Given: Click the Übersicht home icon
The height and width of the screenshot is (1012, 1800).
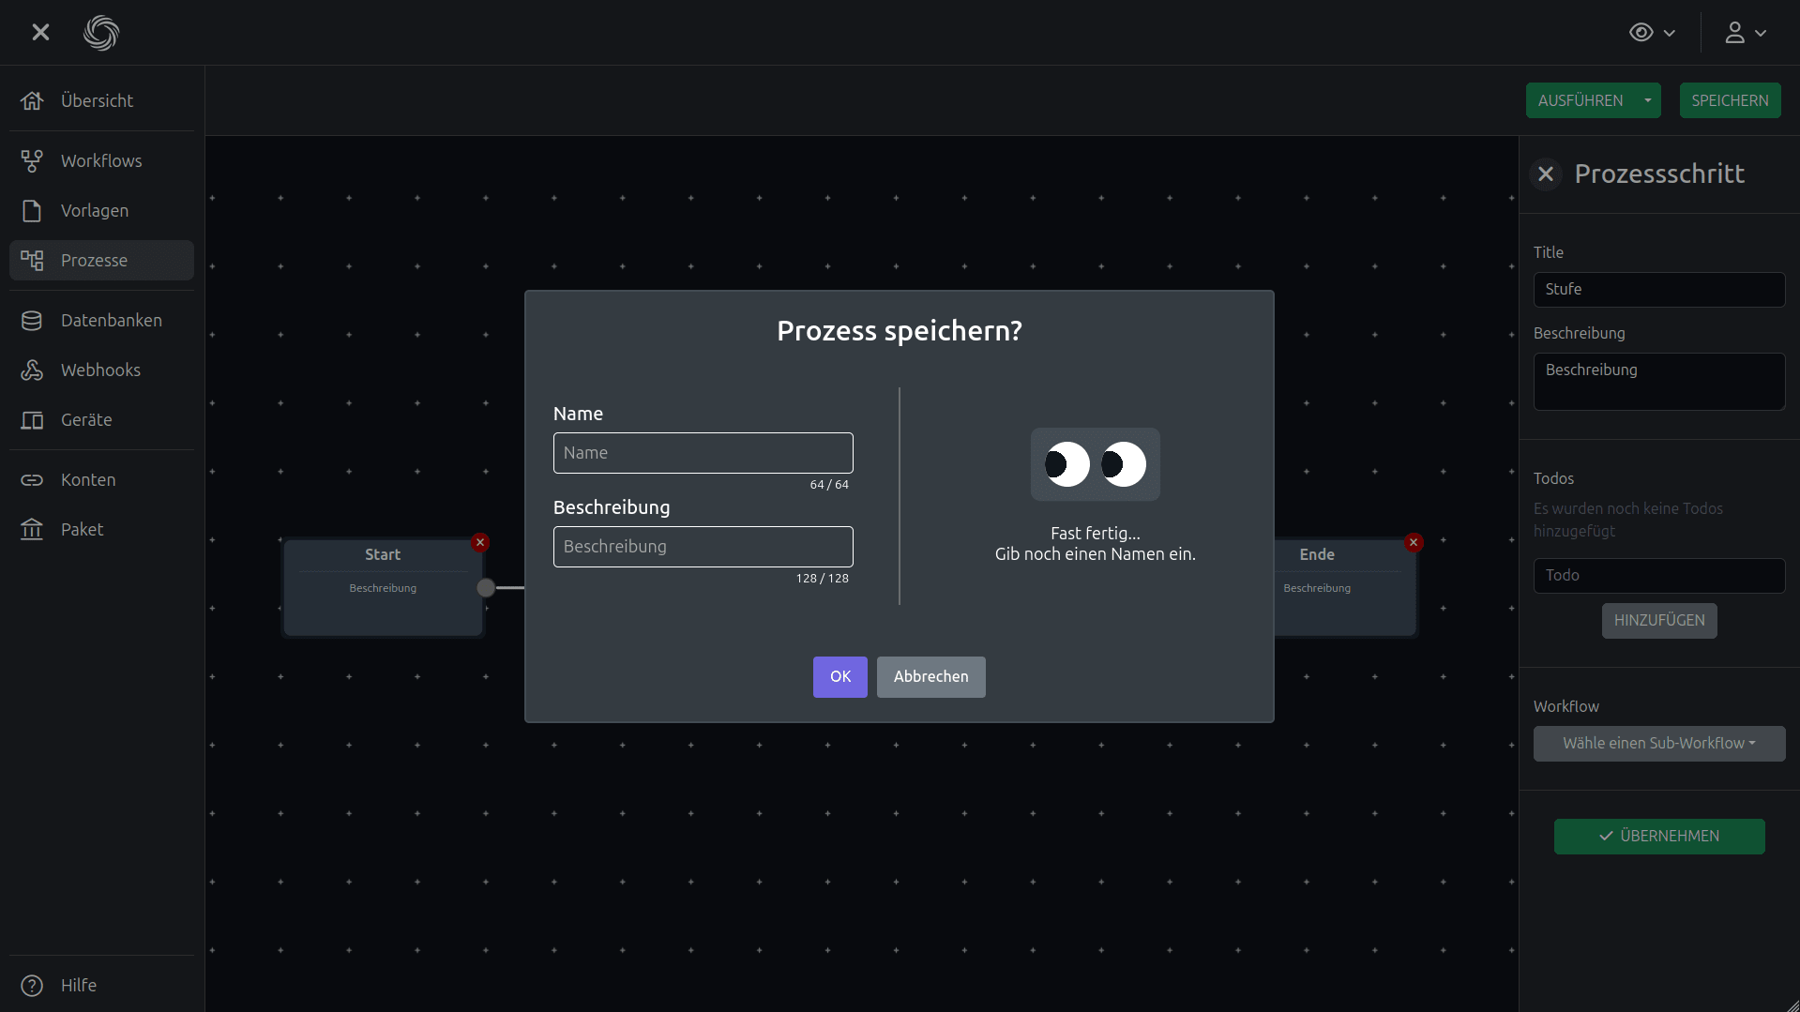Looking at the screenshot, I should click(32, 100).
